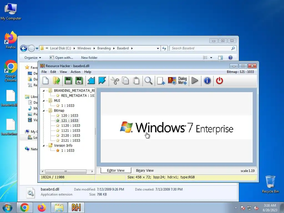This screenshot has height=213, width=284.
Task: Select bitmap resource 2121 : 1033
Action: 70,141
